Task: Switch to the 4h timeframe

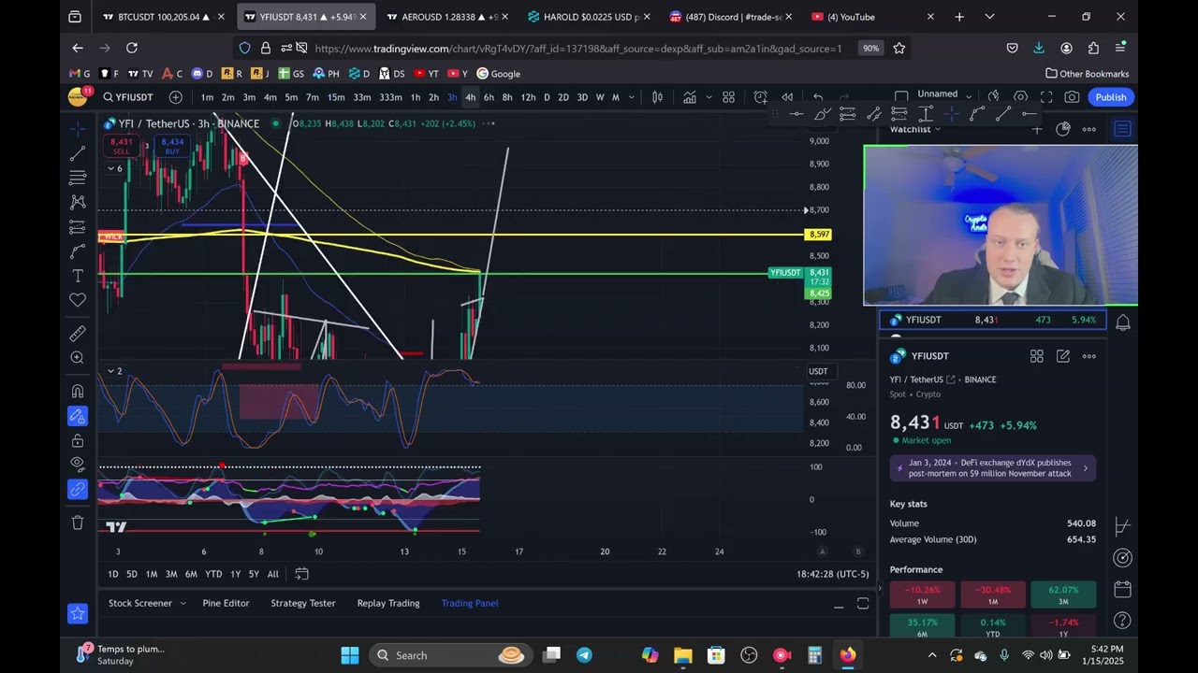Action: [x=471, y=97]
